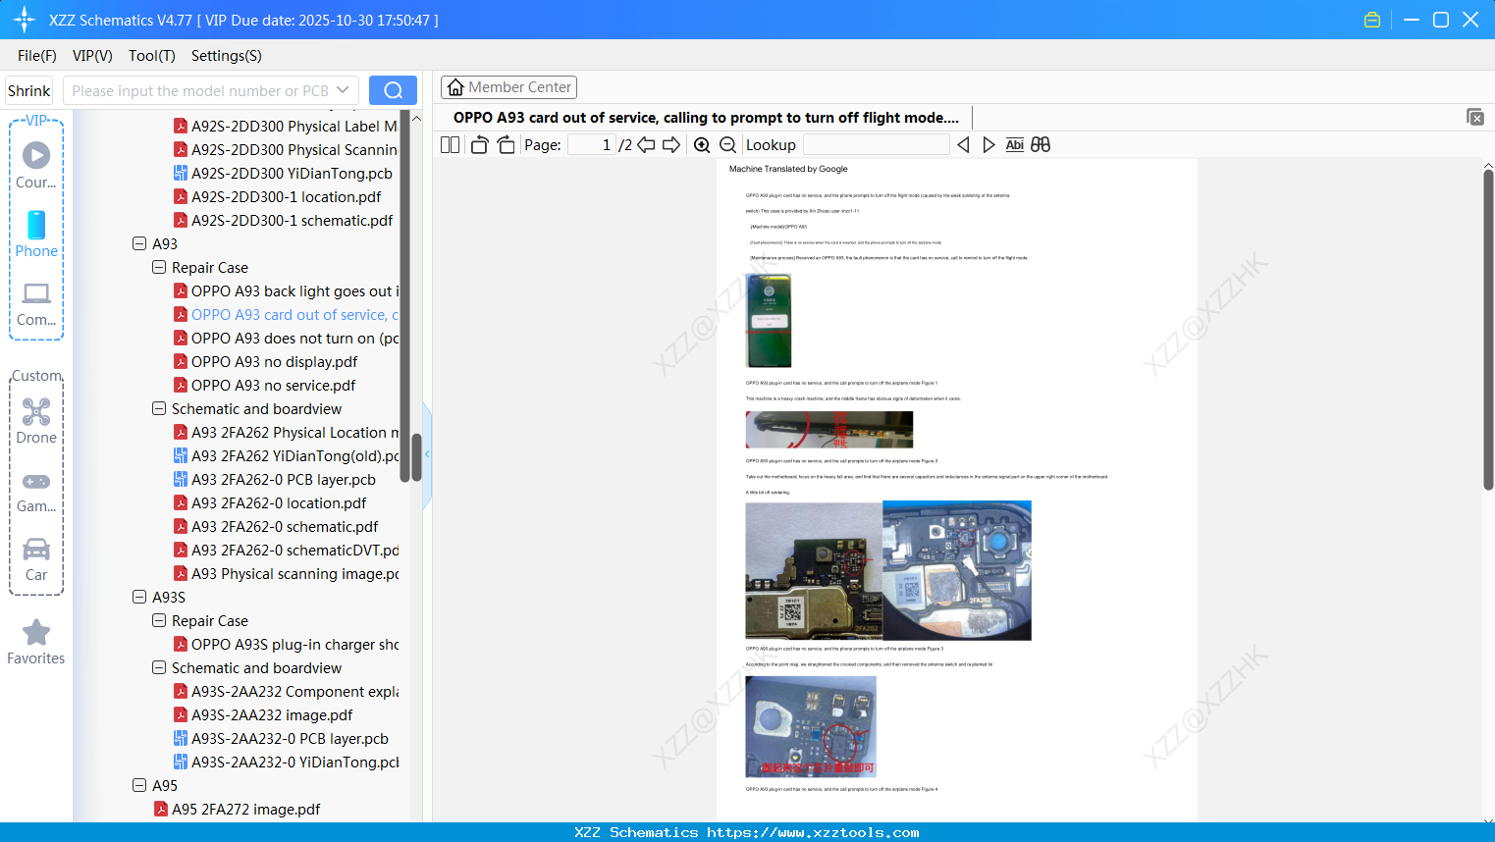1495x842 pixels.
Task: Click the green phone photo in the document
Action: pos(769,320)
